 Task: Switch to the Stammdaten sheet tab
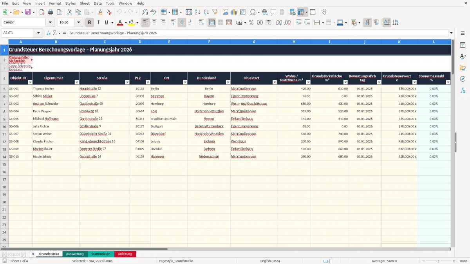[x=101, y=254]
